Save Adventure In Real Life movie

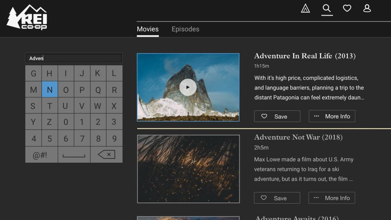[277, 116]
